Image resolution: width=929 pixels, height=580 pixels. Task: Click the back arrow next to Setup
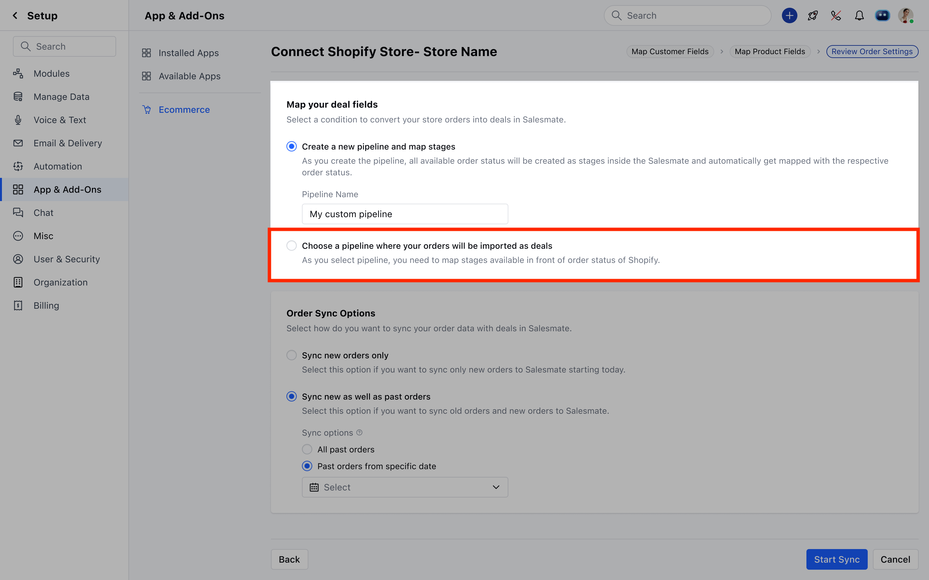click(x=15, y=15)
